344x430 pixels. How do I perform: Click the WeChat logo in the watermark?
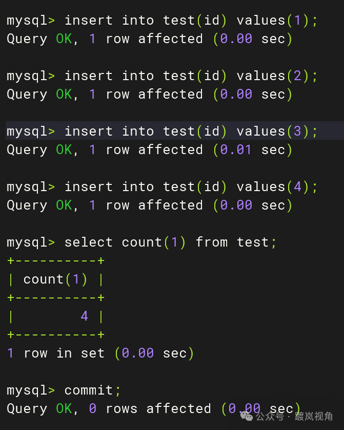click(x=247, y=417)
